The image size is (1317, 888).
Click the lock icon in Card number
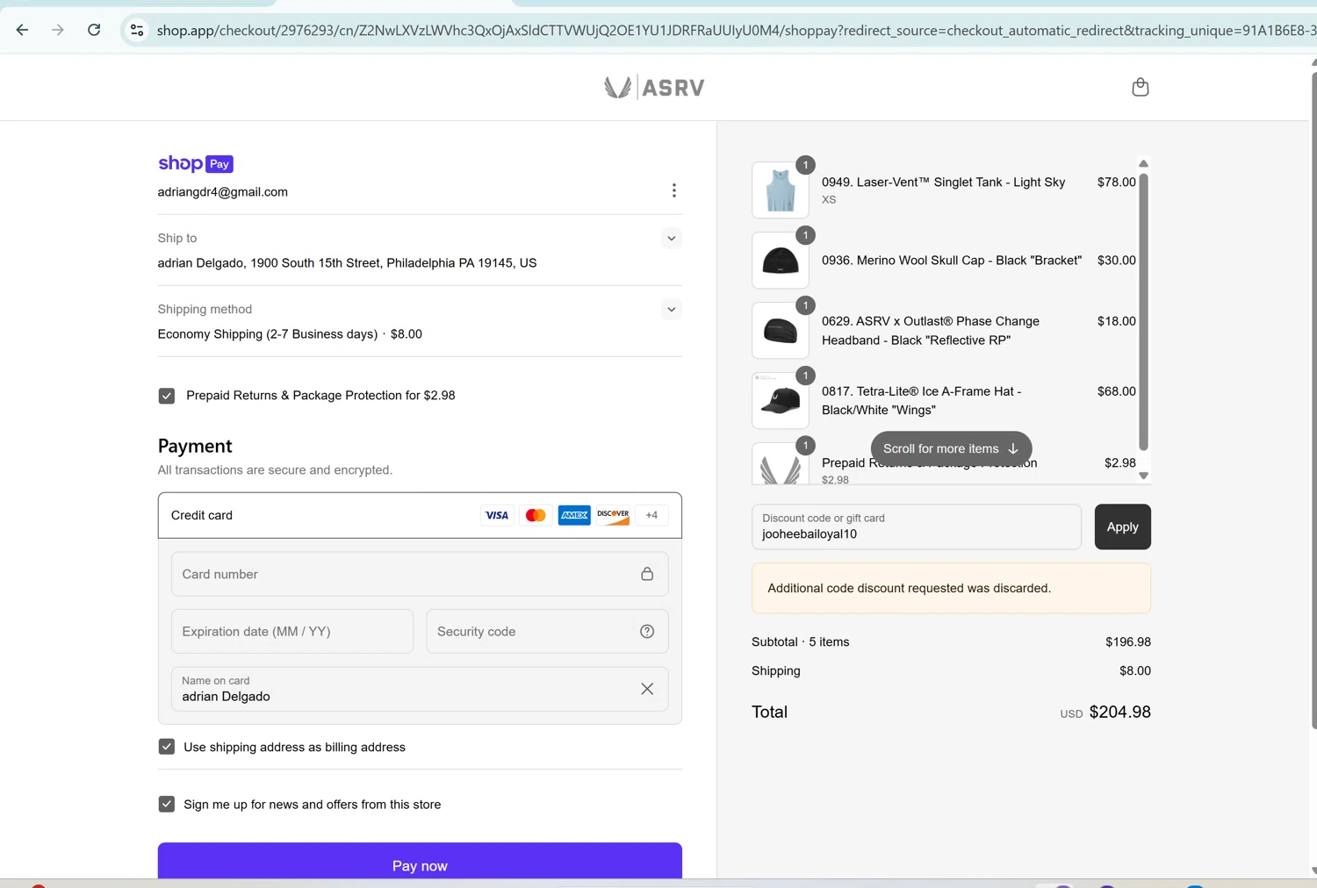click(647, 574)
